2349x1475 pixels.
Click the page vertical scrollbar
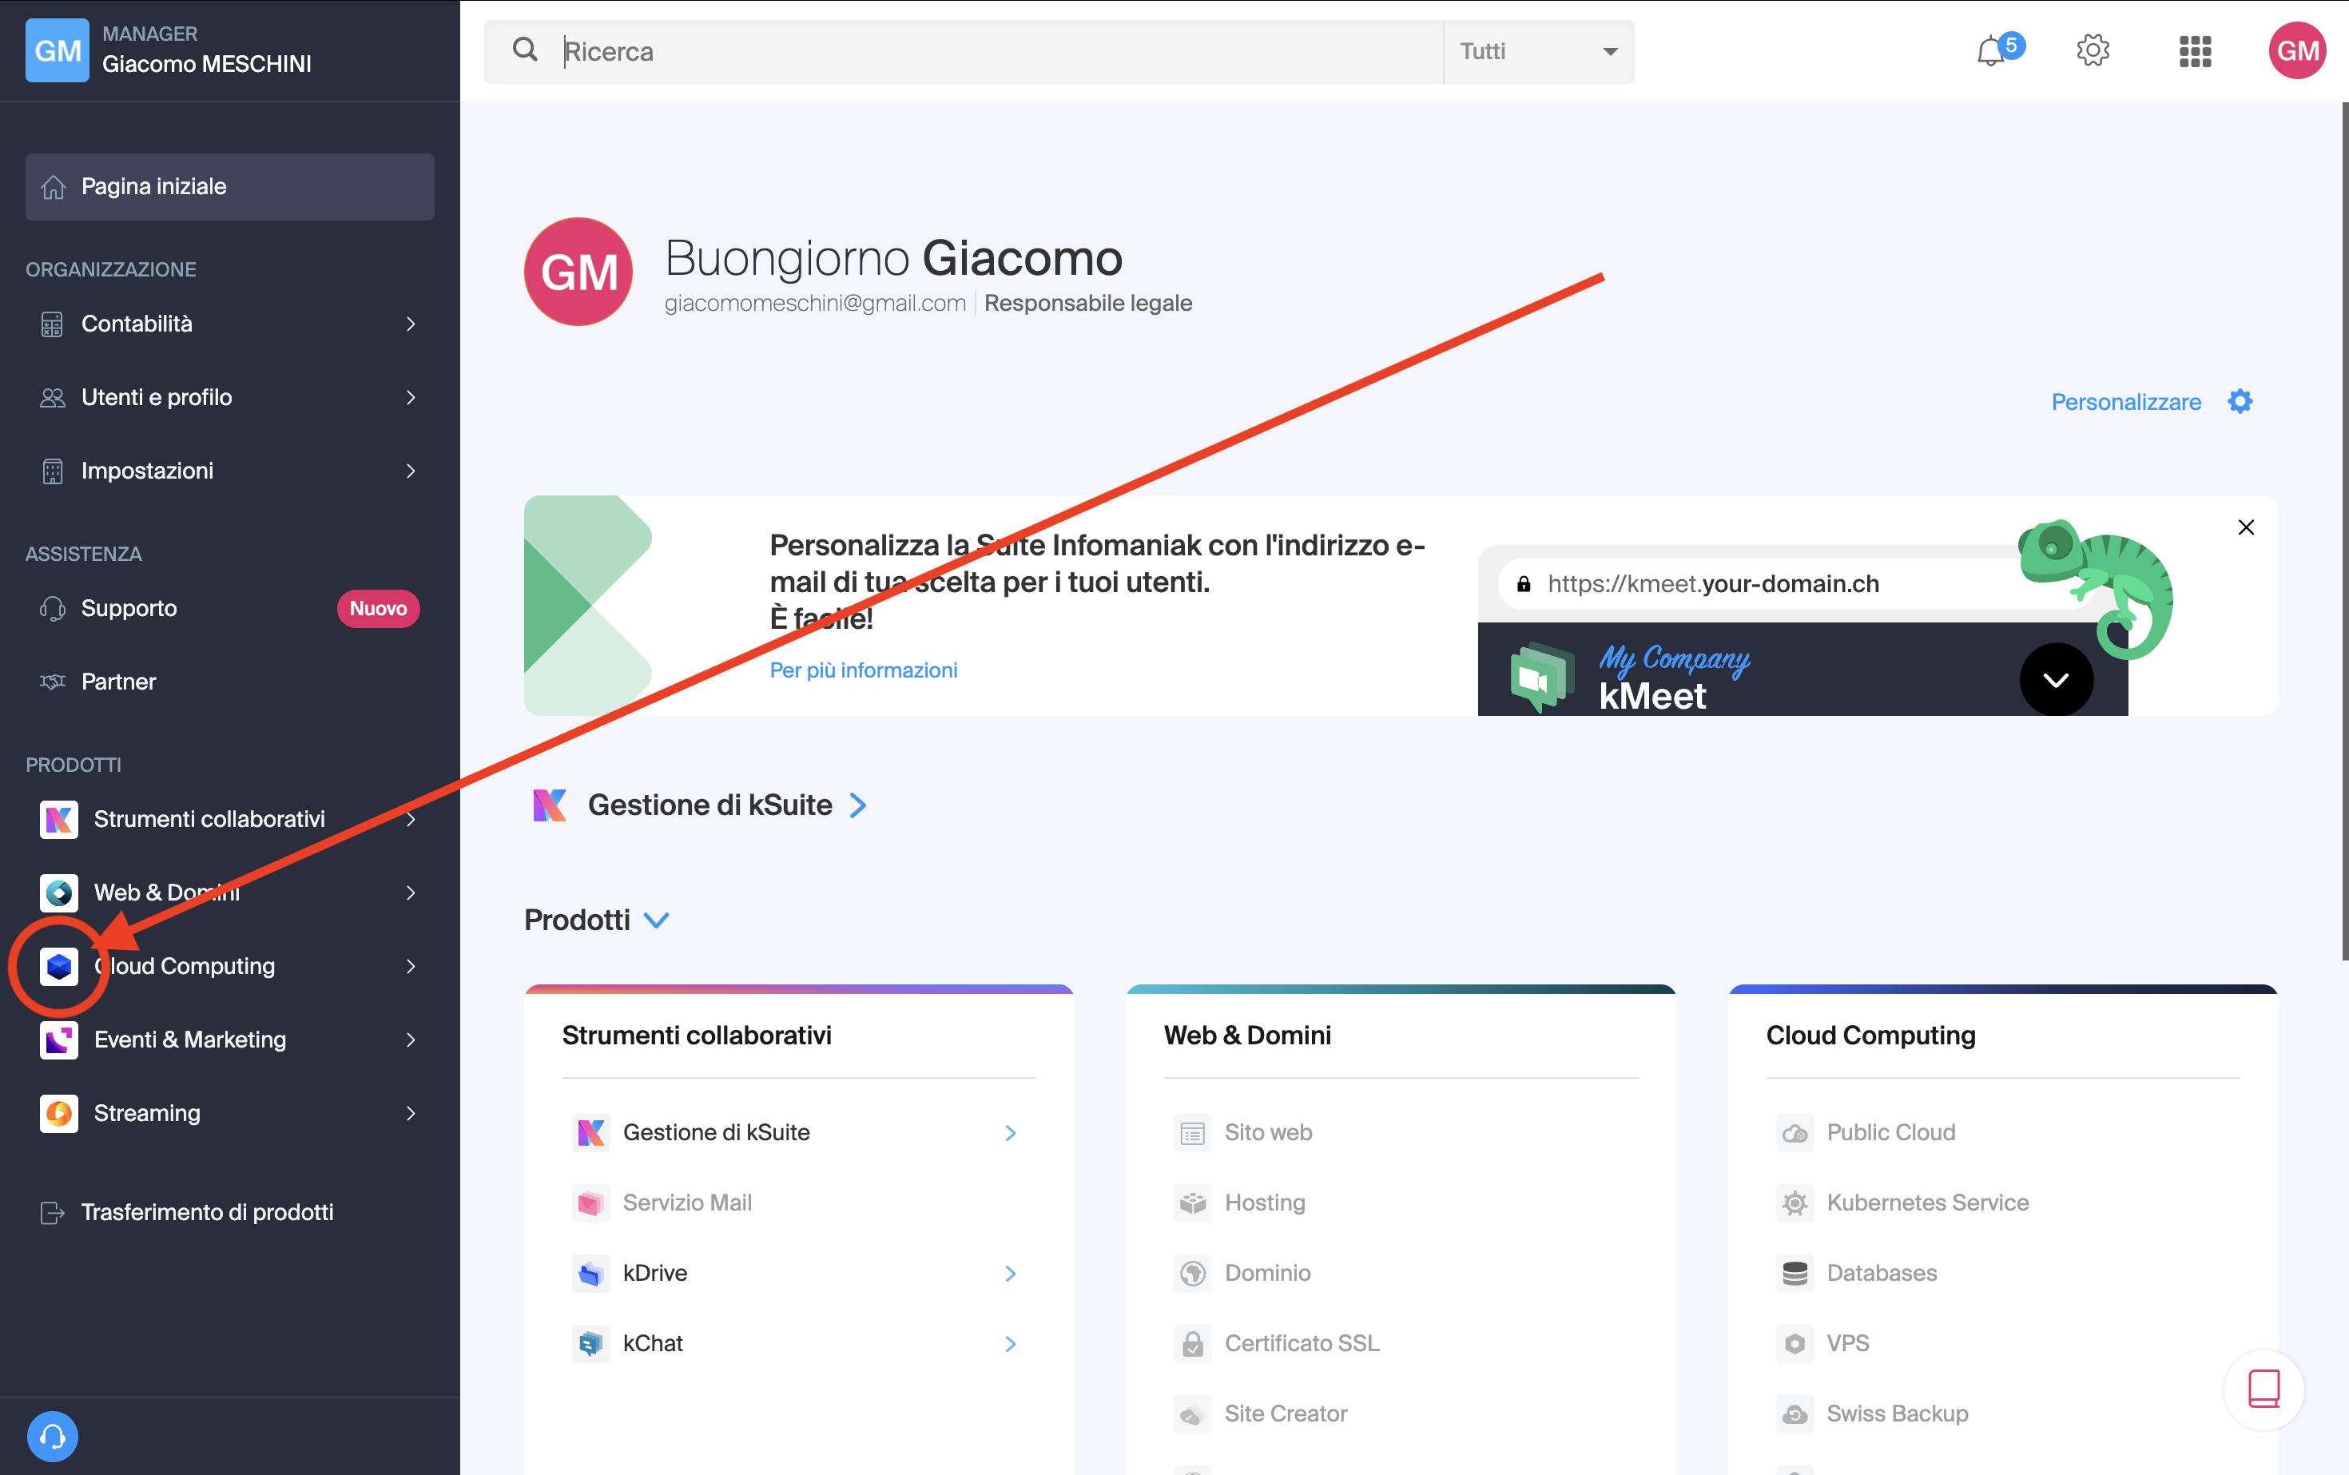pos(2343,531)
